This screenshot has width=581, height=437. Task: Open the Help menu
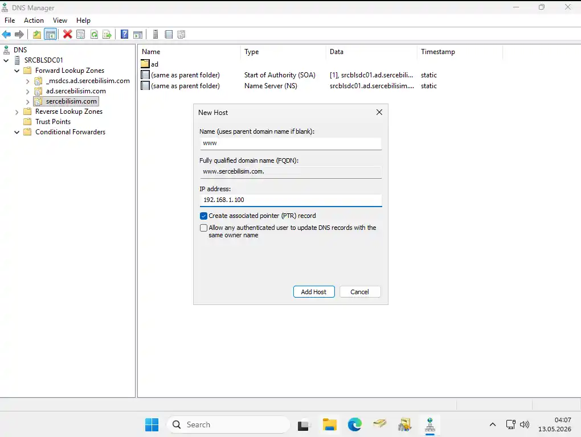[x=83, y=20]
